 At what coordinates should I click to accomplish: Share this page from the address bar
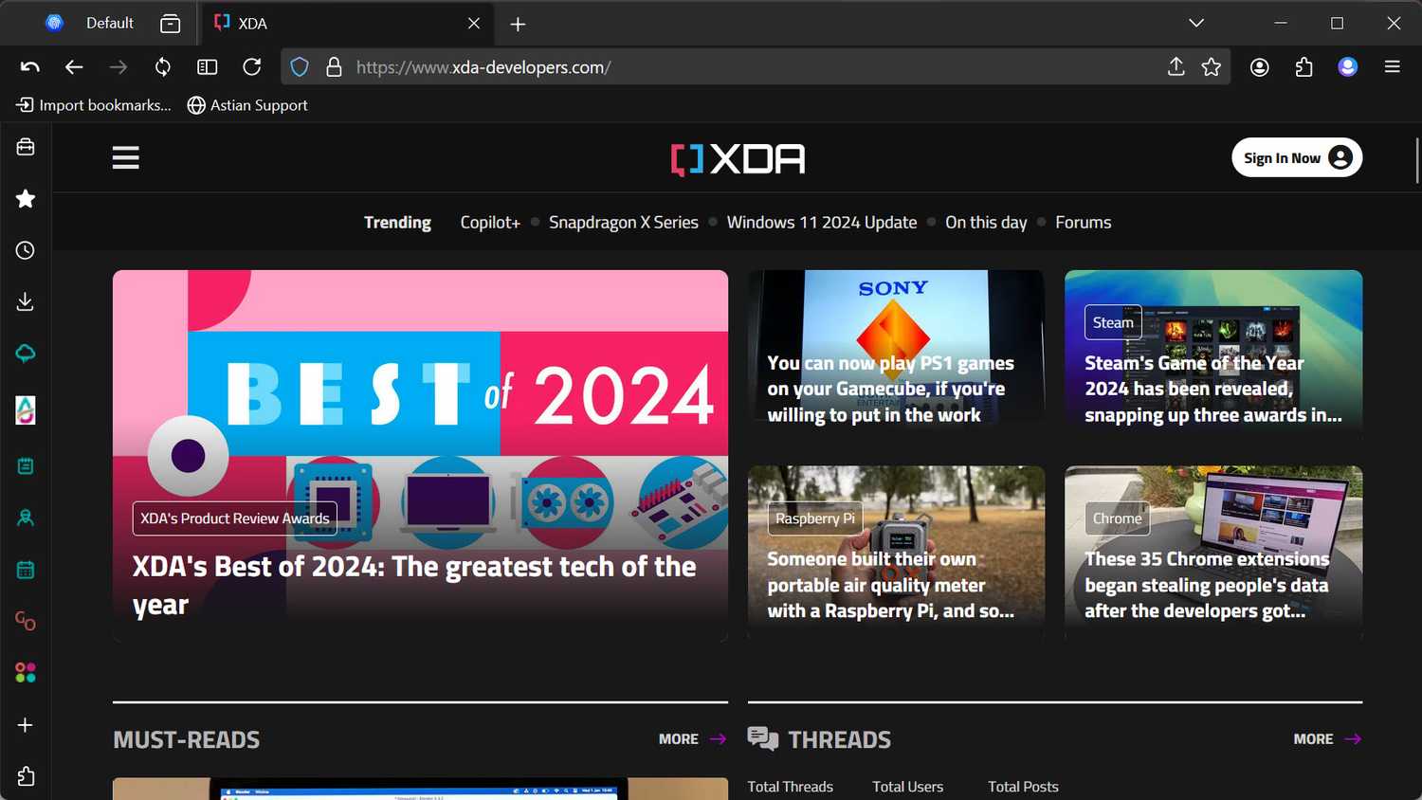point(1176,66)
